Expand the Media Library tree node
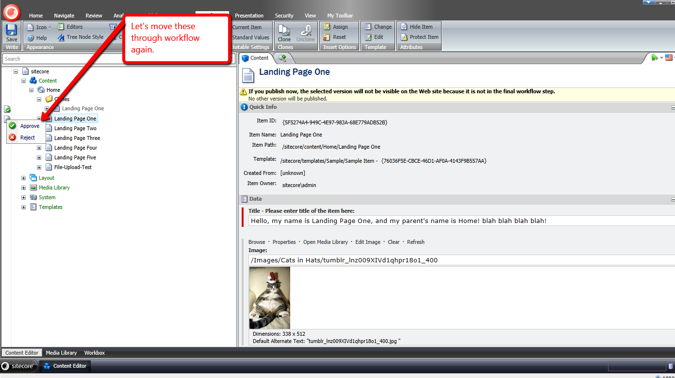The width and height of the screenshot is (675, 378). (23, 188)
